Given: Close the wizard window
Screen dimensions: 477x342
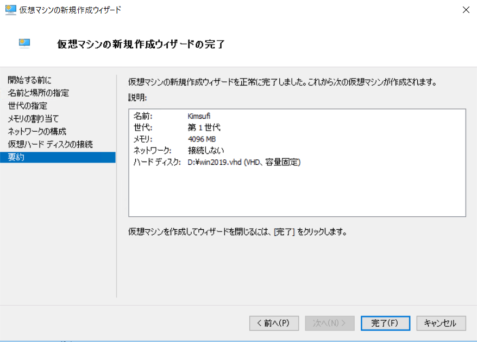Looking at the screenshot, I should 466,9.
